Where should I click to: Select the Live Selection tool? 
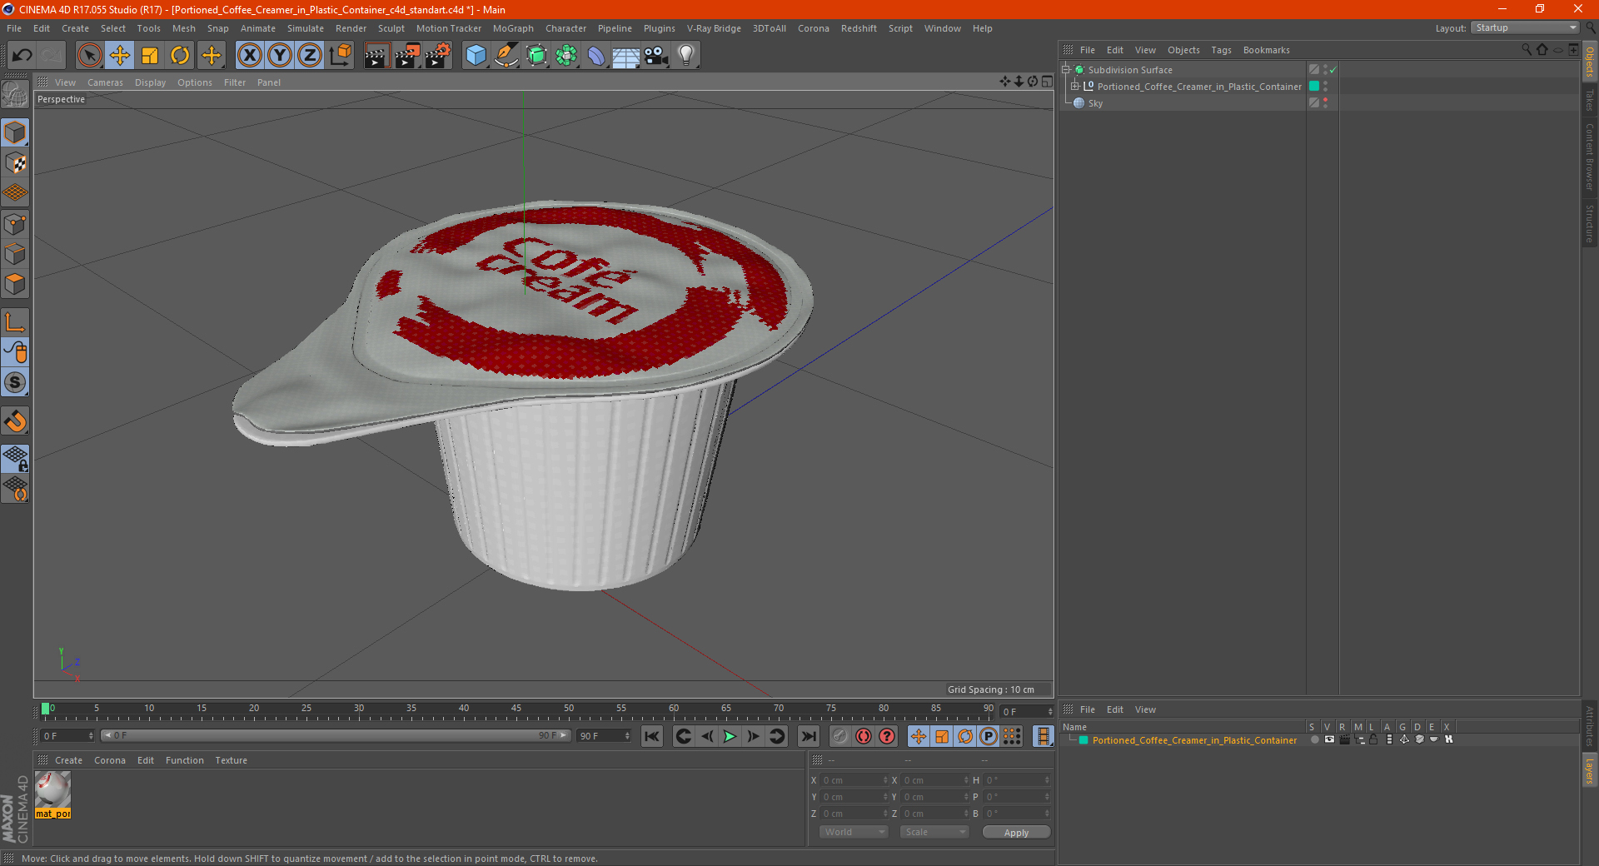(x=89, y=56)
